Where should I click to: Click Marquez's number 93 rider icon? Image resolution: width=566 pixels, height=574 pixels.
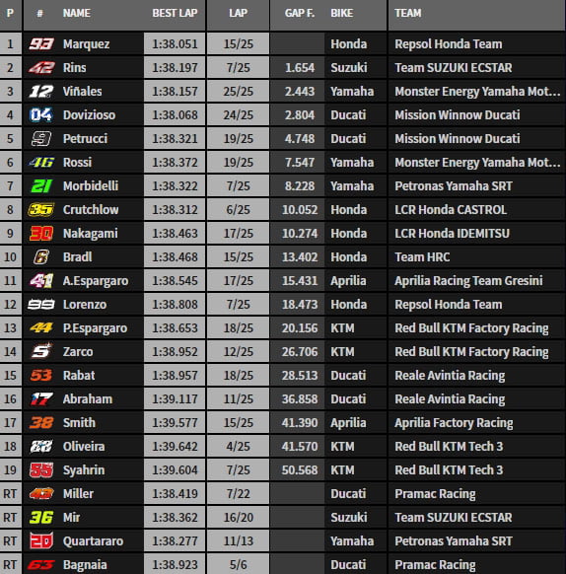coord(41,44)
